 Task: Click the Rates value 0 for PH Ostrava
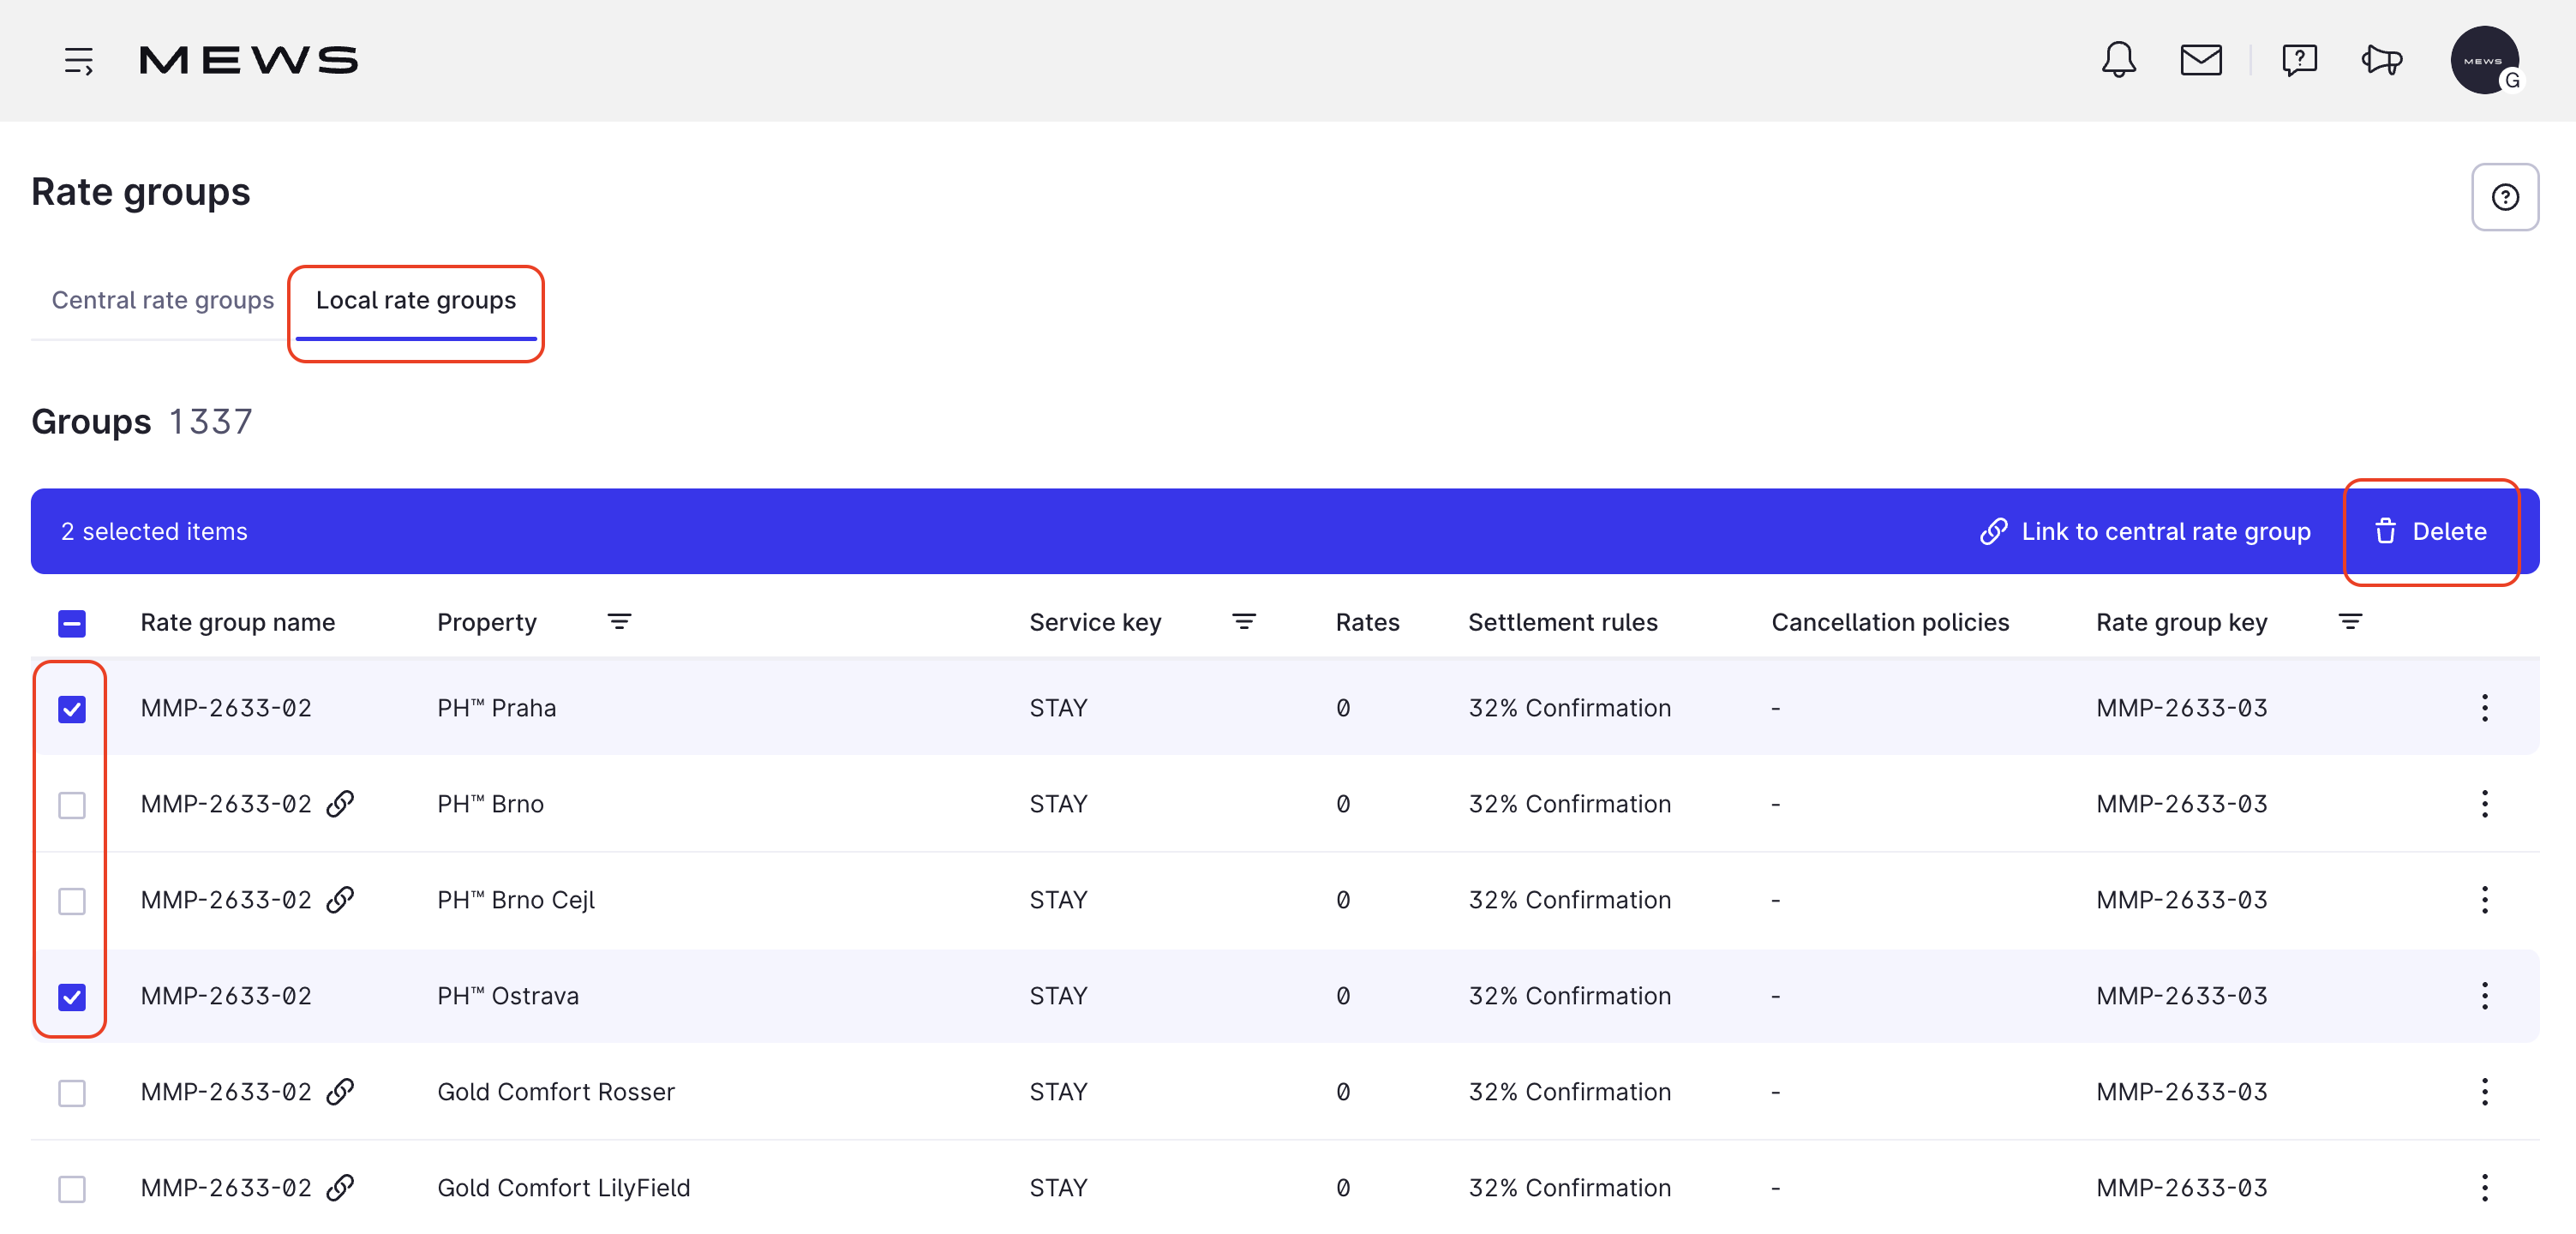point(1343,996)
